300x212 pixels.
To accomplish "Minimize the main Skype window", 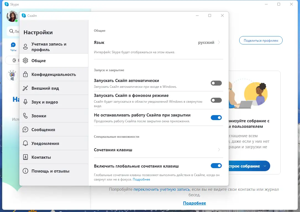I will (266, 4).
